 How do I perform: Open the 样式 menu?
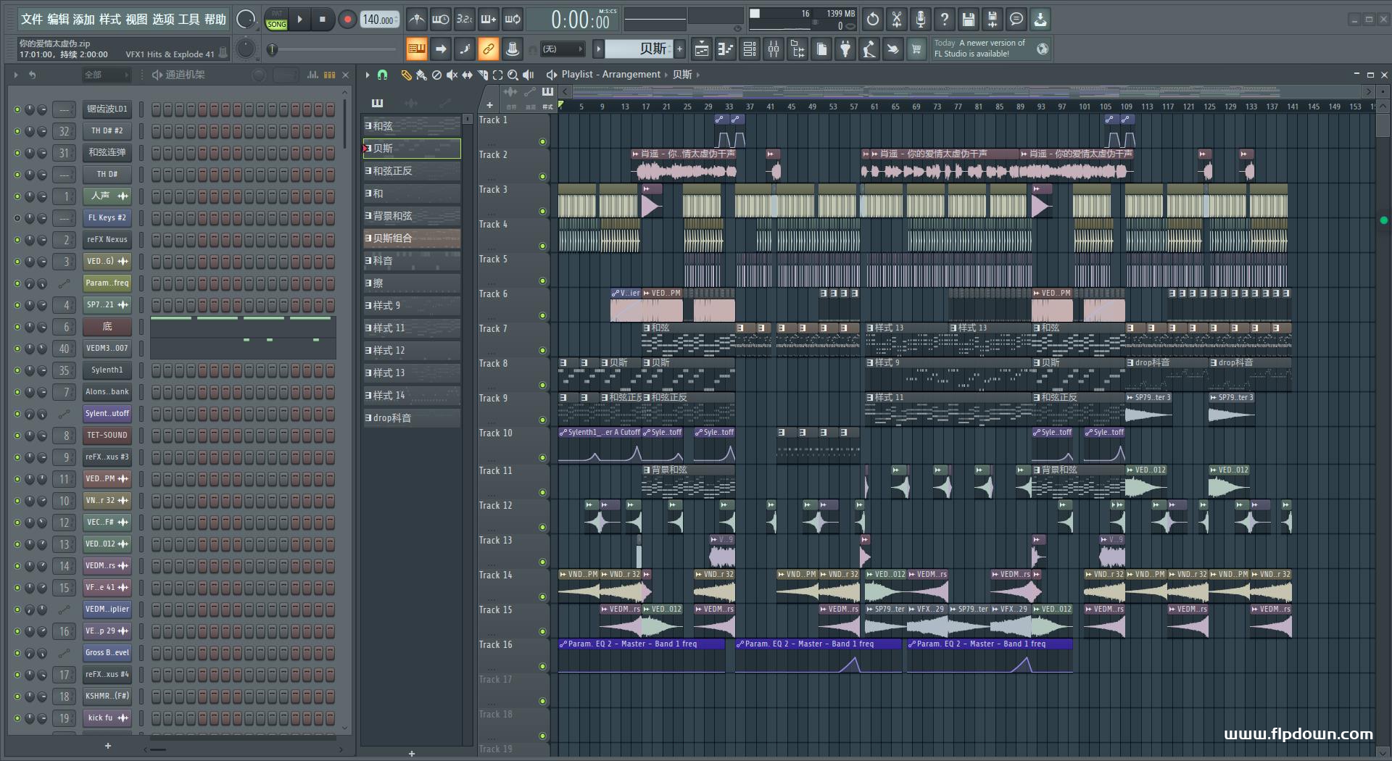click(x=110, y=20)
